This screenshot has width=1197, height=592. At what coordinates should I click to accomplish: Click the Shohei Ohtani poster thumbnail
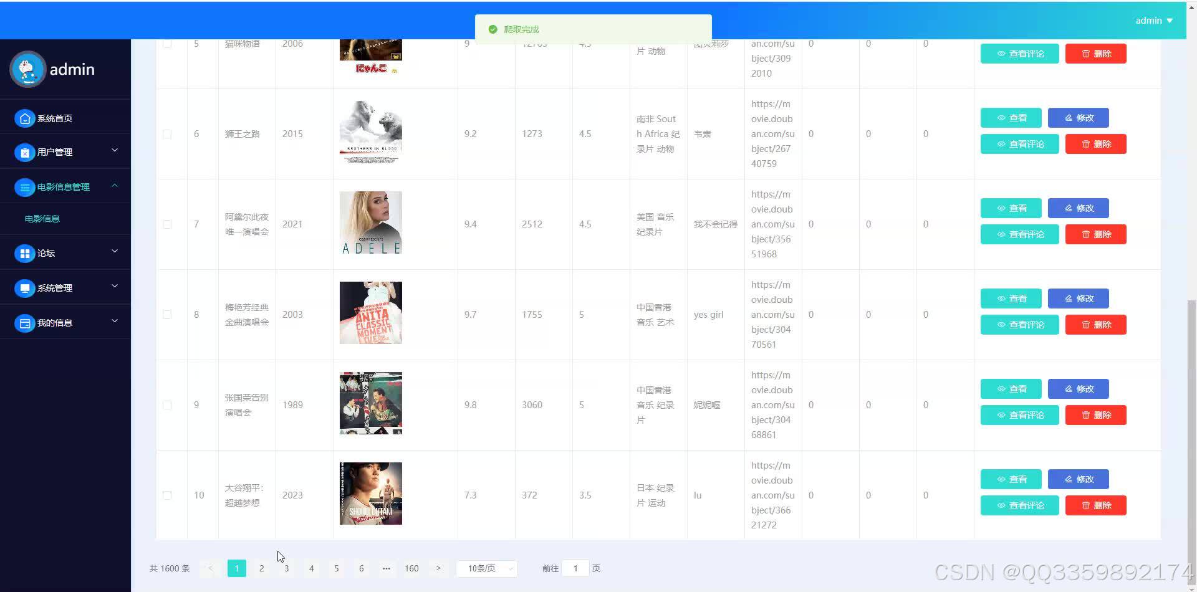371,494
